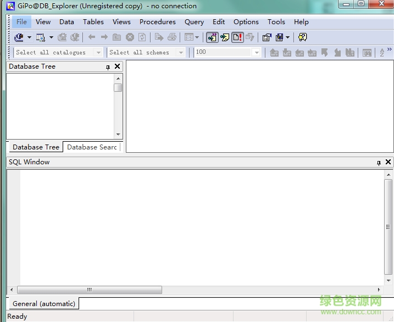Image resolution: width=394 pixels, height=322 pixels.
Task: Open the Select all schemes combo box
Action: coord(146,53)
